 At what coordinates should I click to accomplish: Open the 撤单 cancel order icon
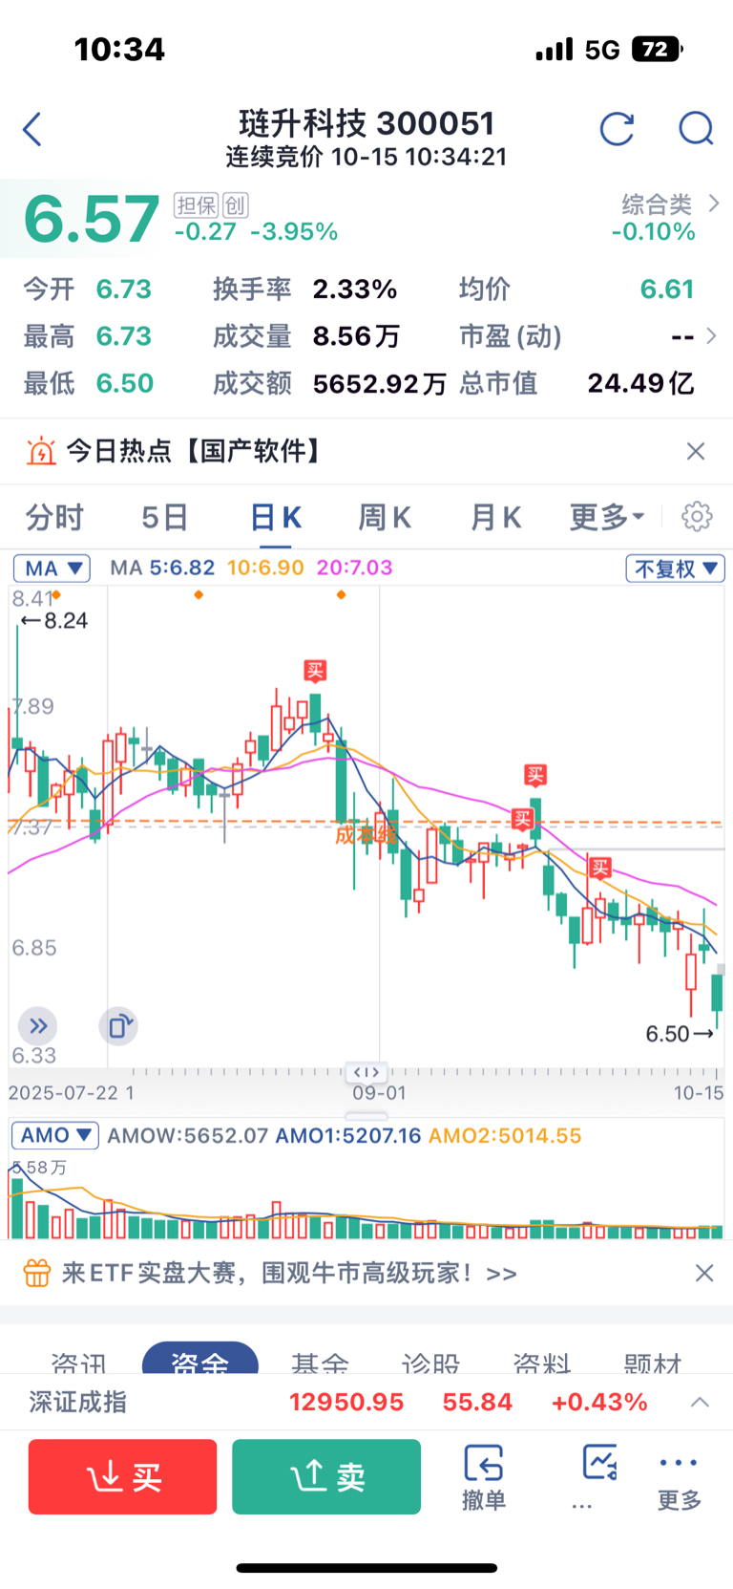pos(484,1476)
